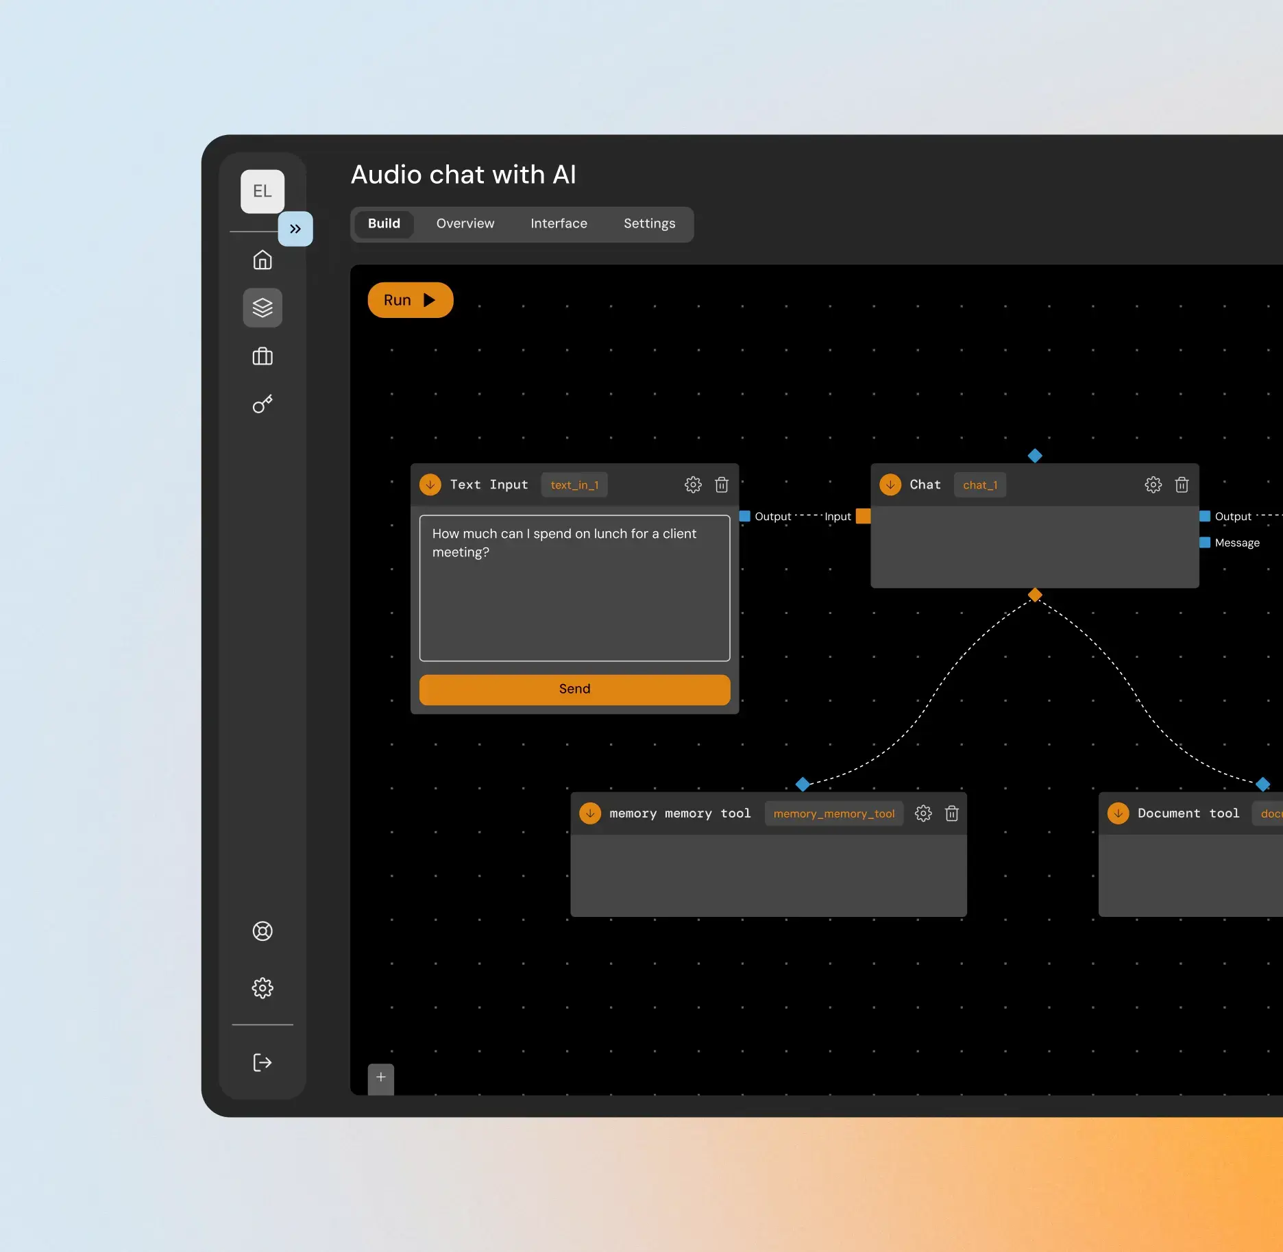
Task: Click the log out icon
Action: [x=262, y=1063]
